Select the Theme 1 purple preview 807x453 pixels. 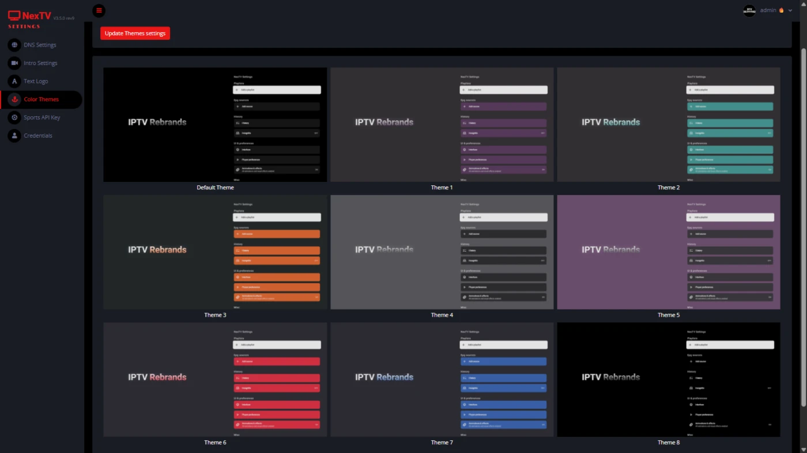tap(442, 125)
